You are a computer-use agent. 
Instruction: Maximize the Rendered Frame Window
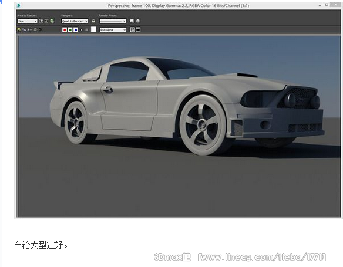click(327, 5)
